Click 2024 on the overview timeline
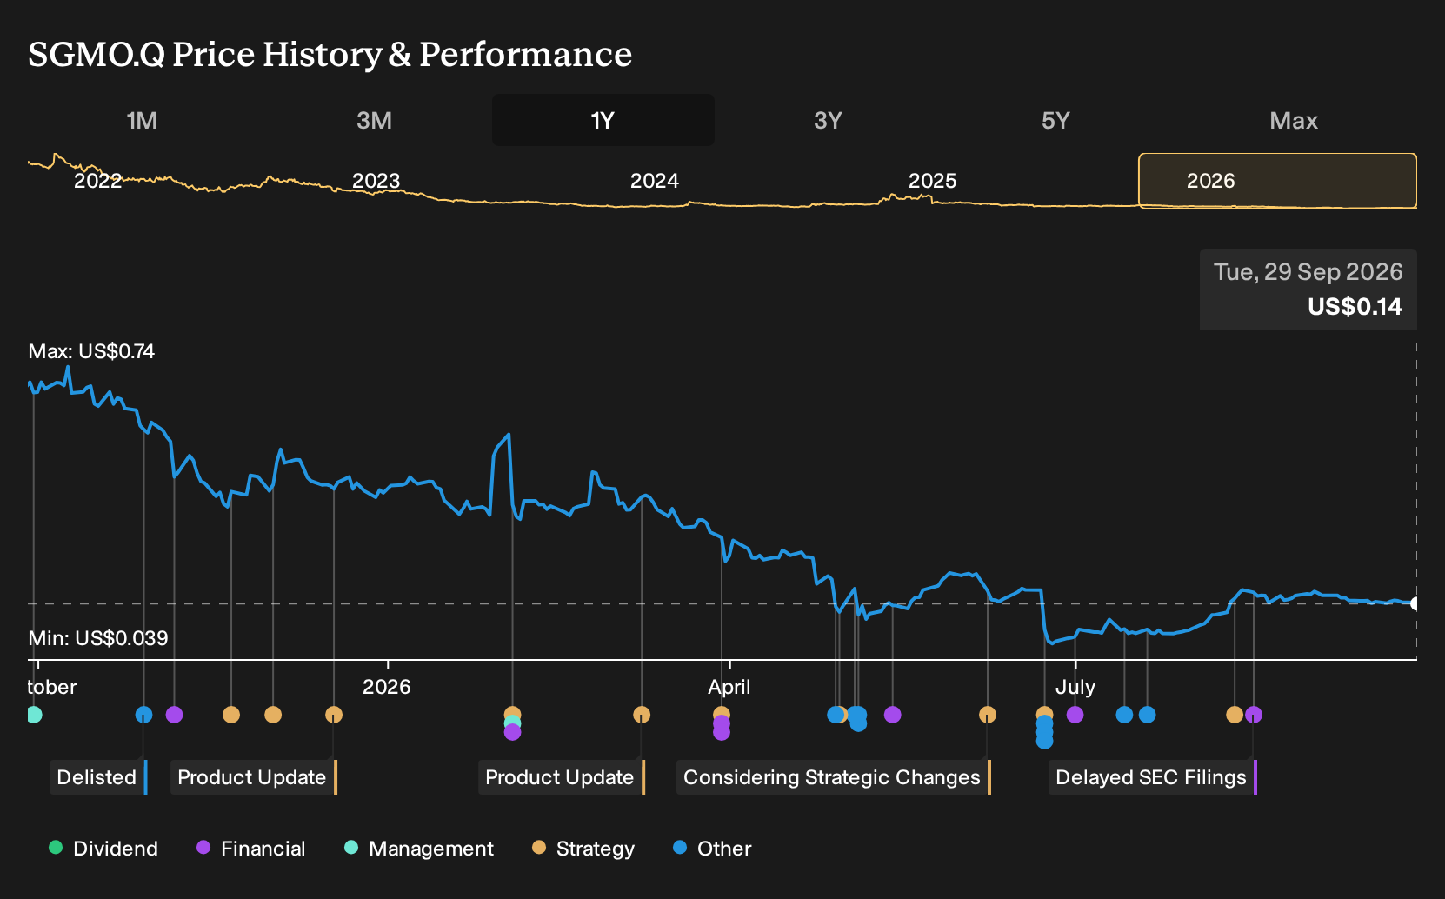1445x899 pixels. point(654,181)
